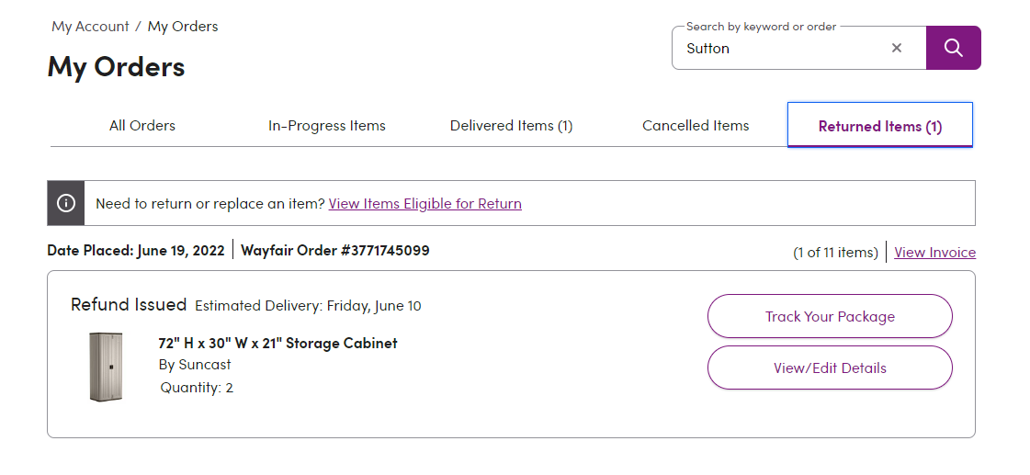Click the purple magnifying glass search button
Screen dimensions: 1030x475
click(x=953, y=48)
